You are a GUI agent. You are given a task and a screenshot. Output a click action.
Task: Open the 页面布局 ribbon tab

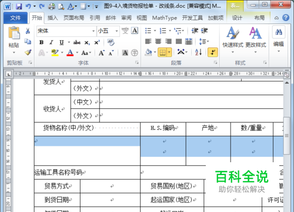click(x=73, y=18)
